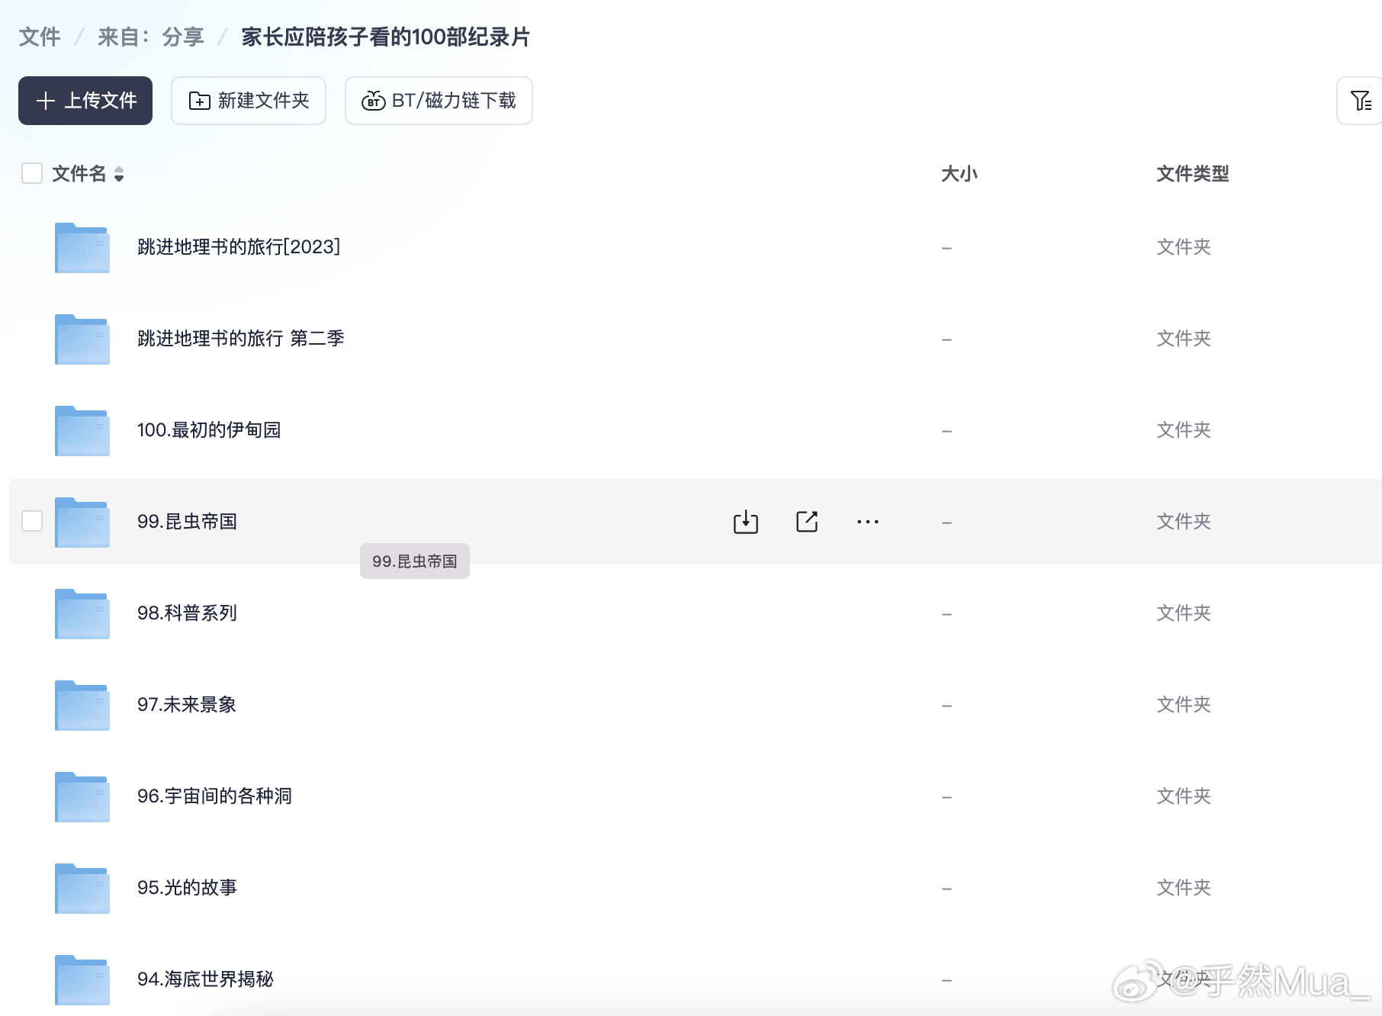Open folder icon of 98.科普系列

[82, 614]
